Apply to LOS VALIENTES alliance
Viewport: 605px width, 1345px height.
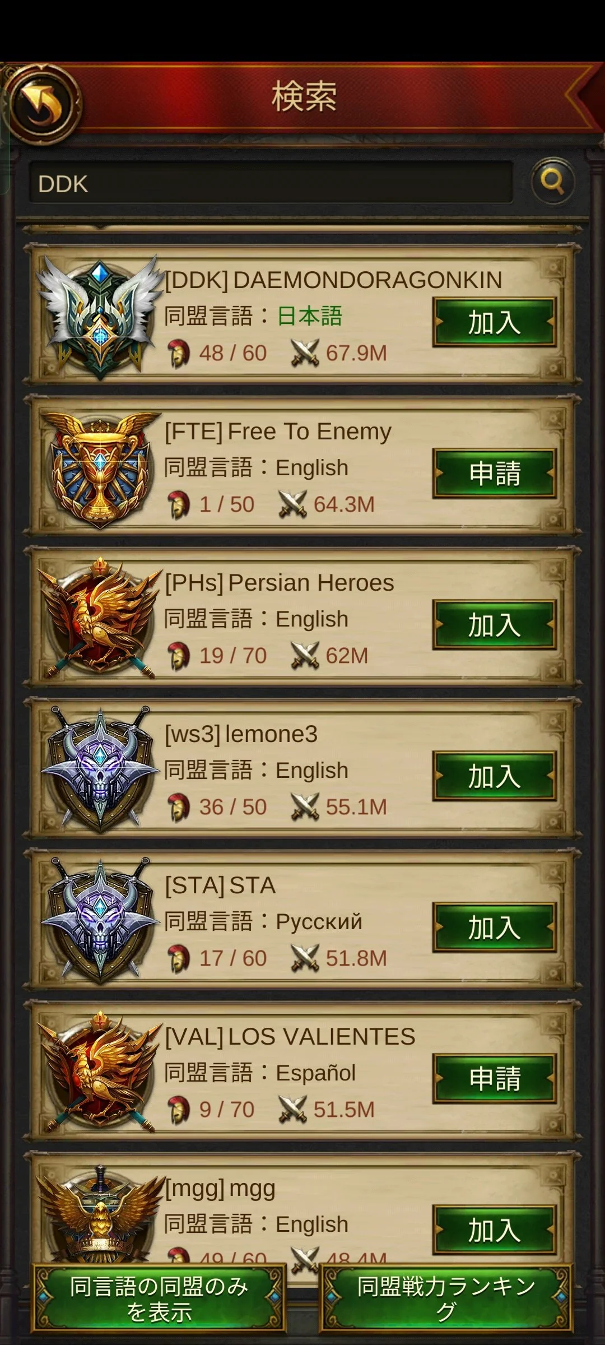click(494, 1079)
